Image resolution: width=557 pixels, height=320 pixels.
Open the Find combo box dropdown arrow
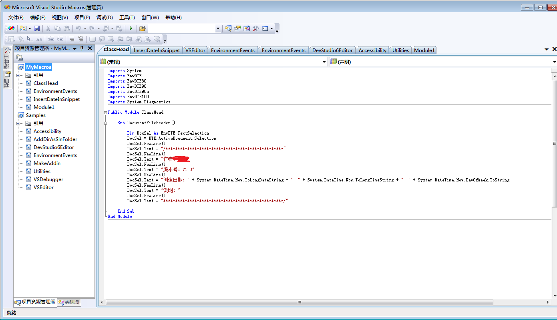[218, 28]
